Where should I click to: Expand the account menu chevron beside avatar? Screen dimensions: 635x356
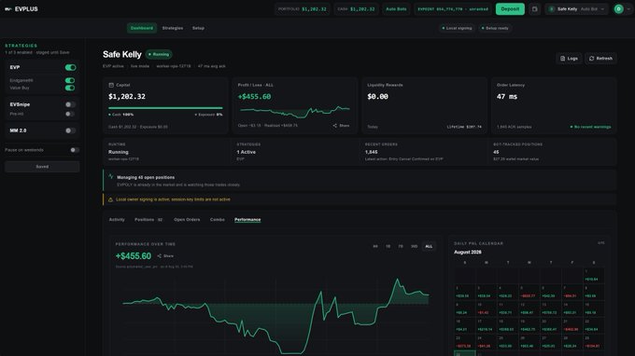(x=628, y=9)
